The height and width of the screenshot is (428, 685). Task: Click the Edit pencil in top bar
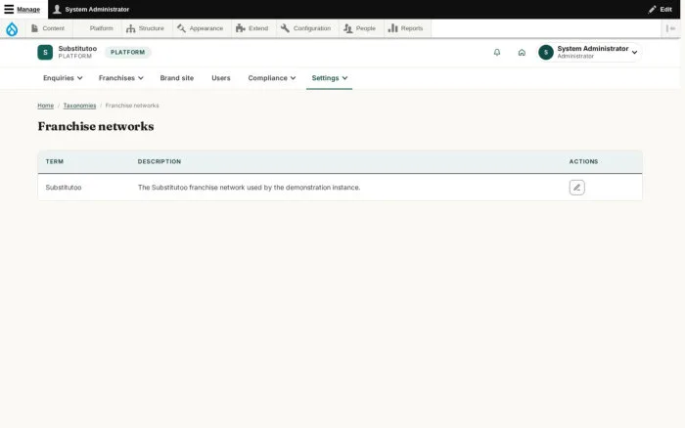(x=661, y=9)
